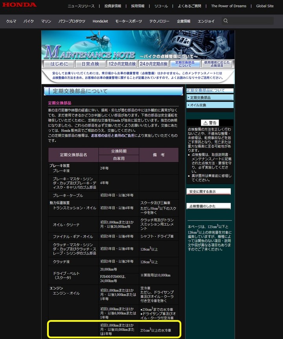Click 安全に関する表示 button
This screenshot has height=339, width=283.
(209, 191)
